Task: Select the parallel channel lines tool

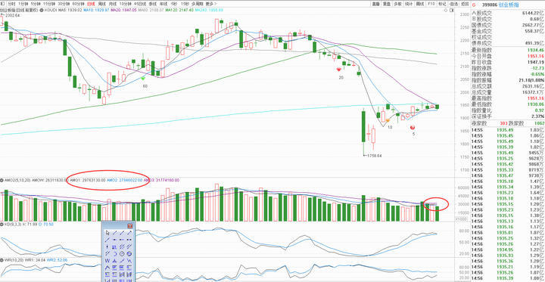Action: (x=122, y=246)
